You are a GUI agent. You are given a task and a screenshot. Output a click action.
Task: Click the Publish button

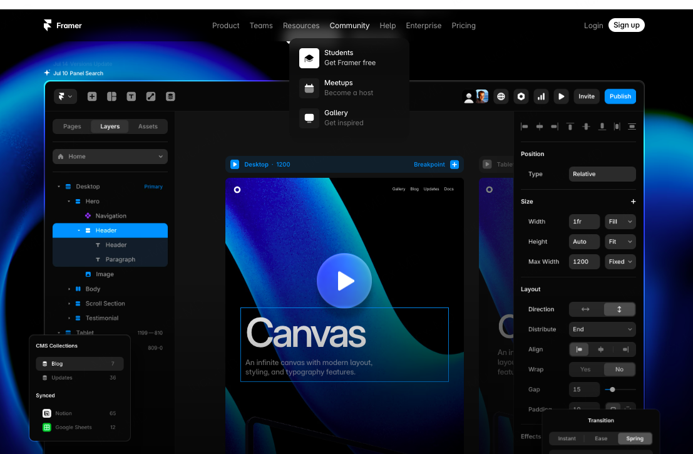click(620, 96)
